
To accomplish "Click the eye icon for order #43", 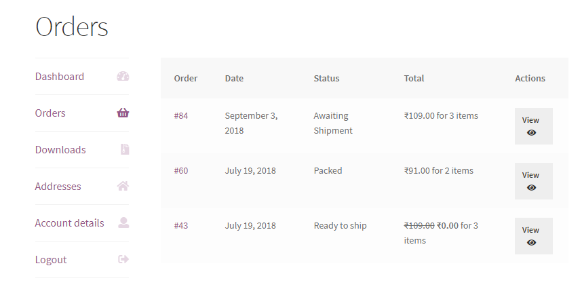I will [531, 243].
